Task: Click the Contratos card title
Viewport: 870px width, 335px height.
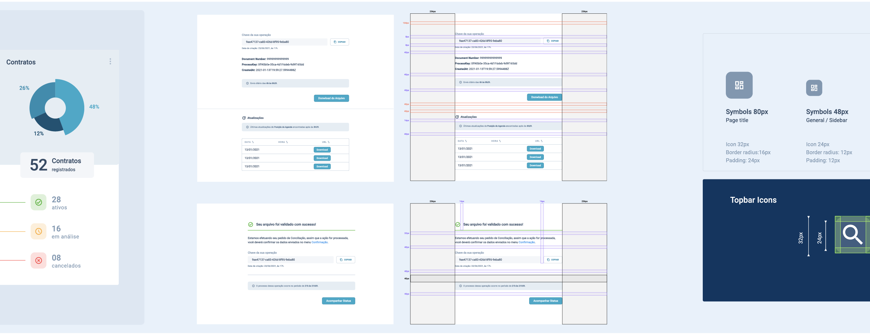Action: pyautogui.click(x=21, y=62)
